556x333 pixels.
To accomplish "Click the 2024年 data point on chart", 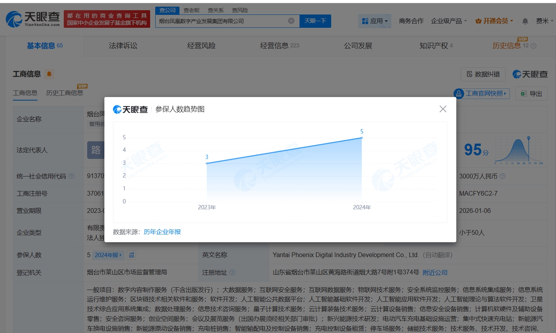I will (x=362, y=138).
